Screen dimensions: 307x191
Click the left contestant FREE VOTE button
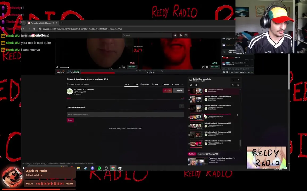pyautogui.click(x=132, y=67)
